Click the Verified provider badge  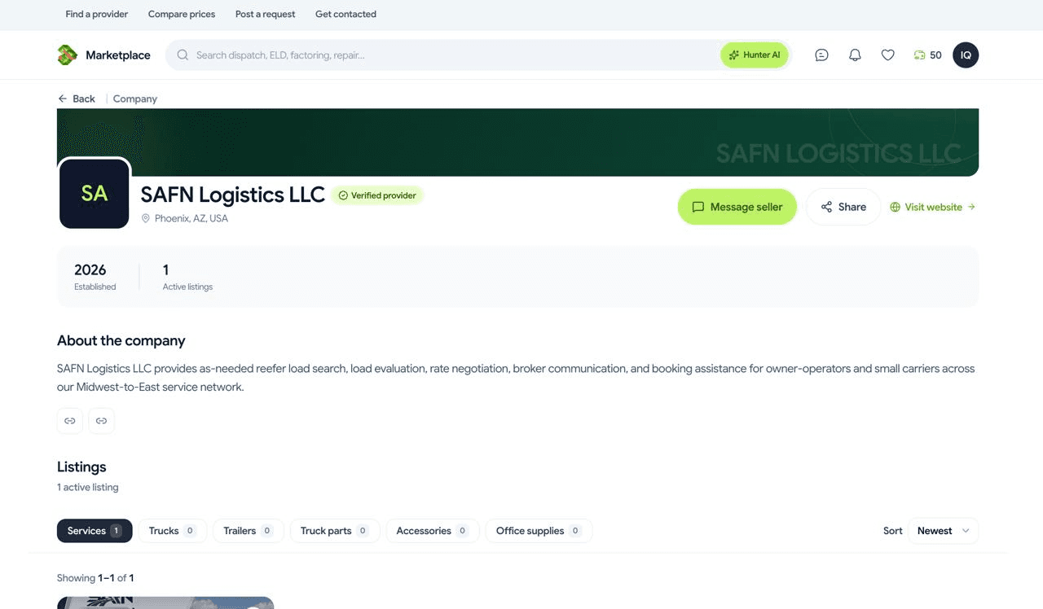(377, 195)
